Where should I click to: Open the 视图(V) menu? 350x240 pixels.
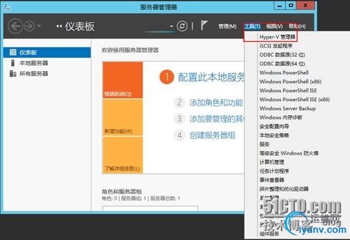tap(274, 27)
